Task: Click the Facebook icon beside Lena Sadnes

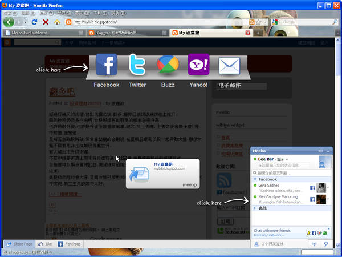Action: point(312,188)
